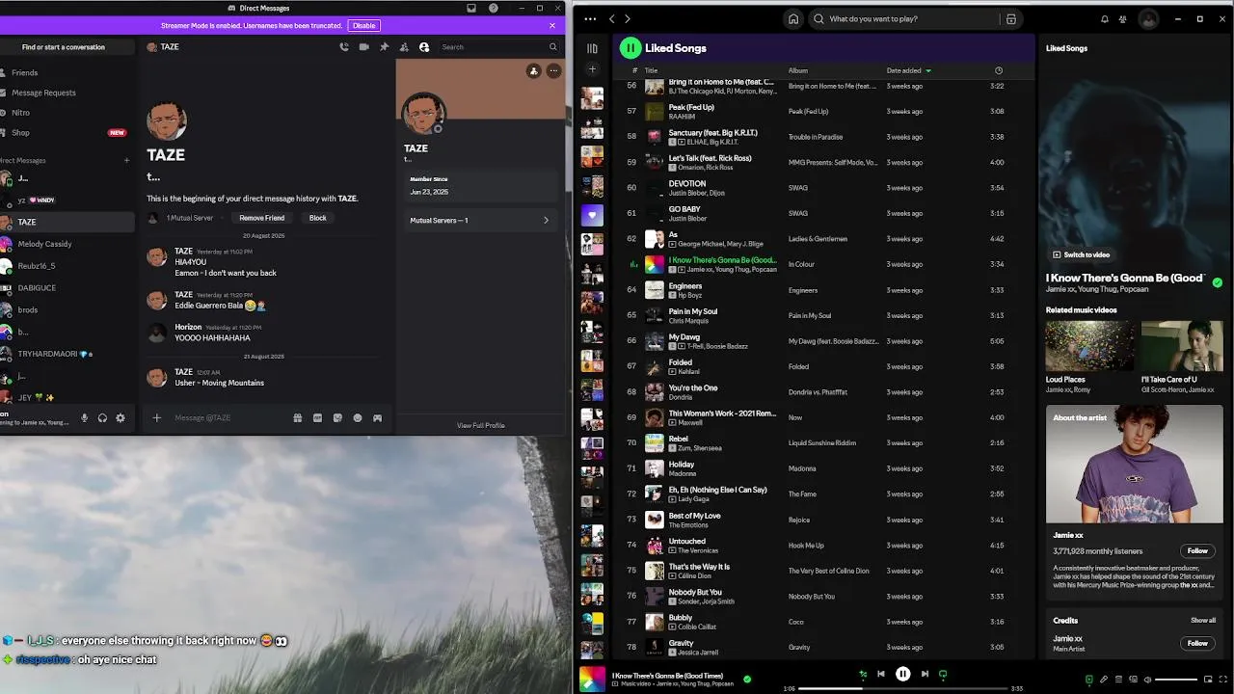Toggle repeat in Spotify player bar
The width and height of the screenshot is (1234, 694).
click(x=943, y=674)
